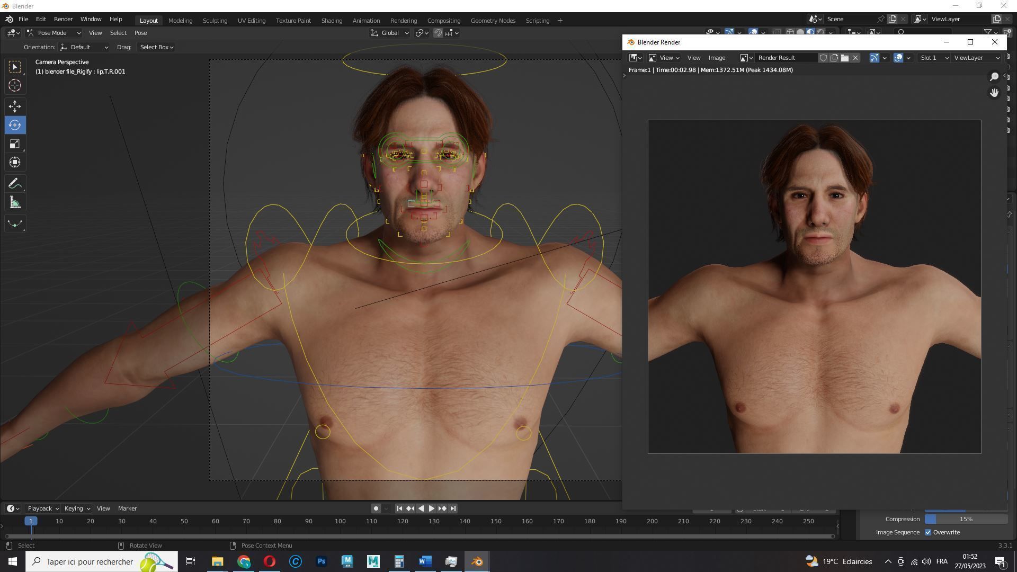Open the Playback popover in timeline
The image size is (1017, 572).
(x=43, y=508)
